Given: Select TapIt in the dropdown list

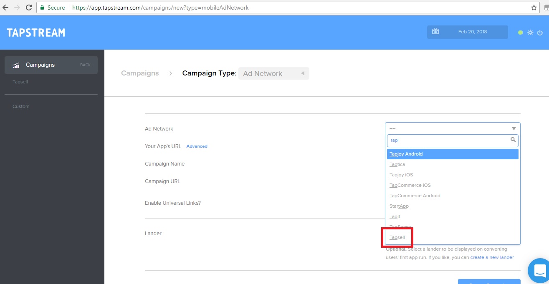Looking at the screenshot, I should coord(453,216).
